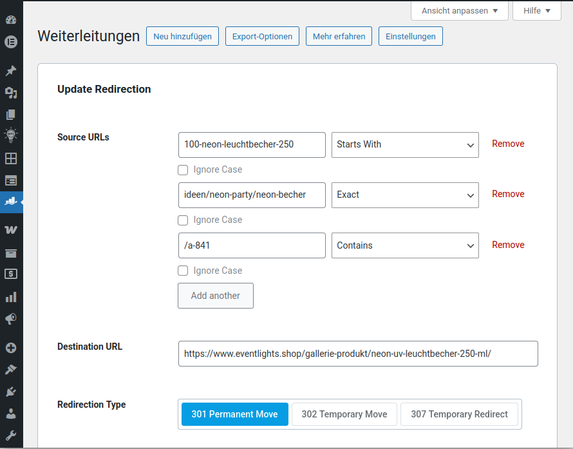
Task: Open Tools wrench icon in sidebar
Action: click(11, 435)
